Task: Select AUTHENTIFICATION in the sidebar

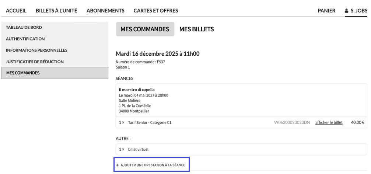Action: click(25, 39)
